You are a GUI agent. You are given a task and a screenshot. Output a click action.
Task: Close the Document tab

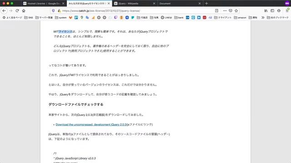click(x=200, y=4)
